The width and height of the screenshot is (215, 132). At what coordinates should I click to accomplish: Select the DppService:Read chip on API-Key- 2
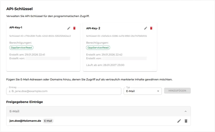click(98, 48)
